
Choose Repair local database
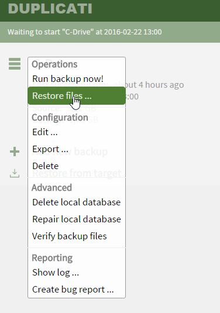[x=77, y=219]
